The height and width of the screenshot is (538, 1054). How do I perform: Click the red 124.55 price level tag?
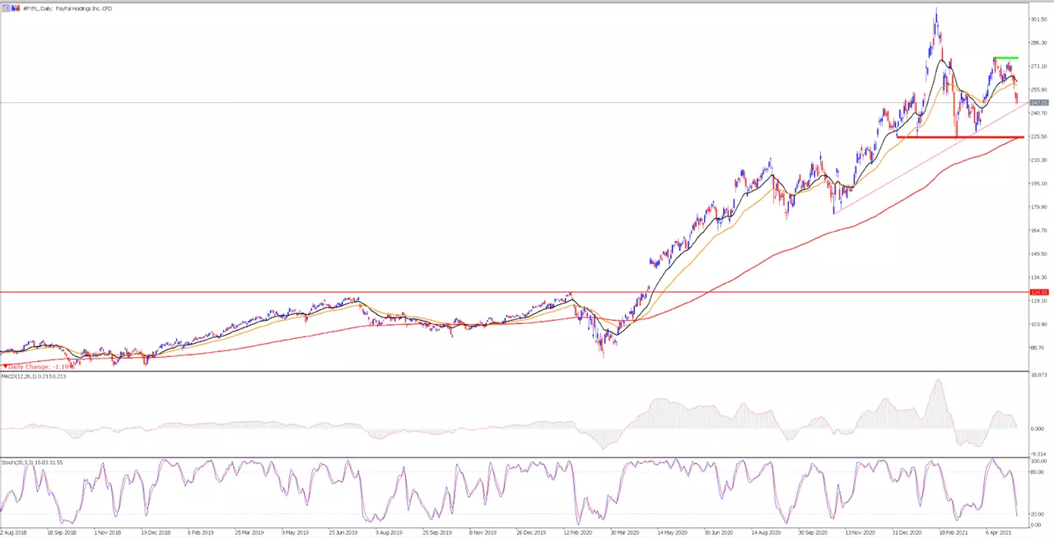[1039, 292]
